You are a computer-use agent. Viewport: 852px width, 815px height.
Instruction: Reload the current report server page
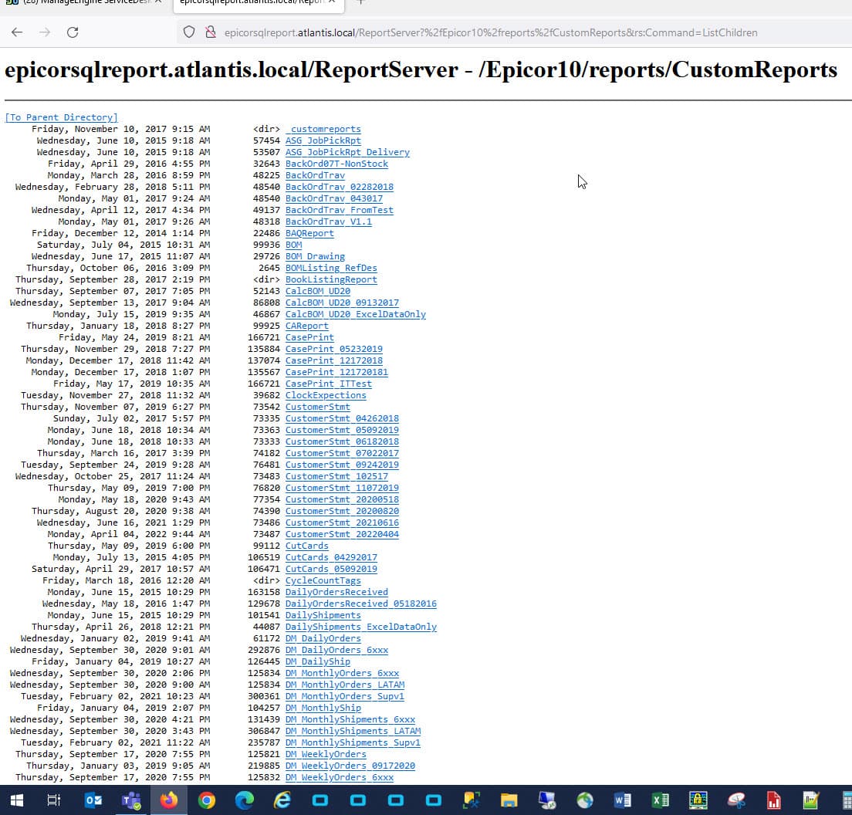point(73,32)
